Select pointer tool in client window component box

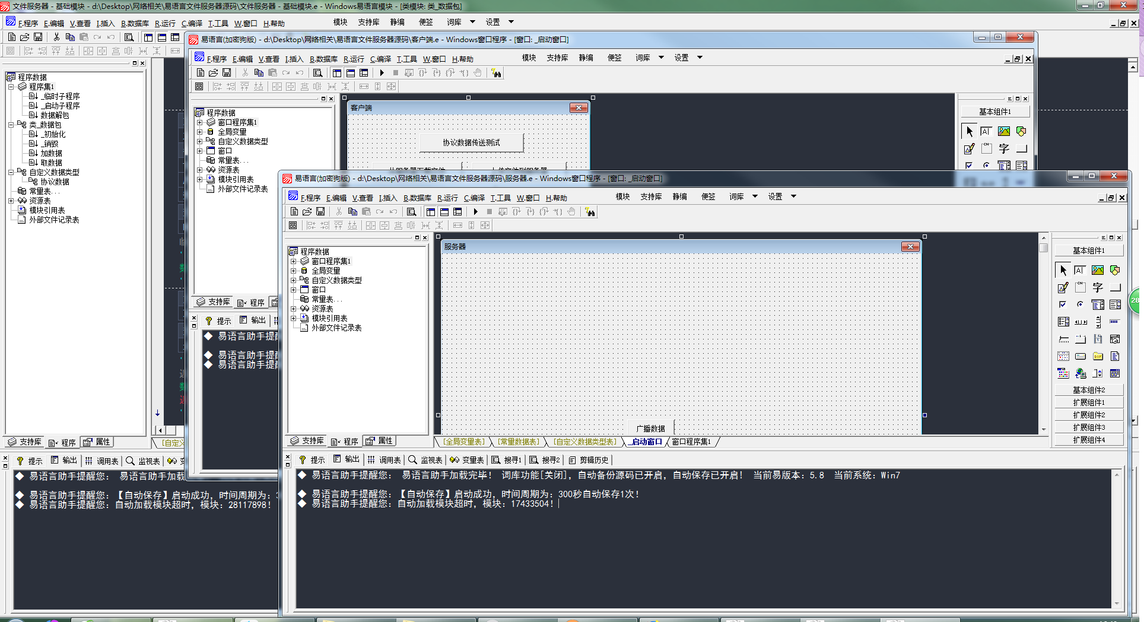[969, 132]
